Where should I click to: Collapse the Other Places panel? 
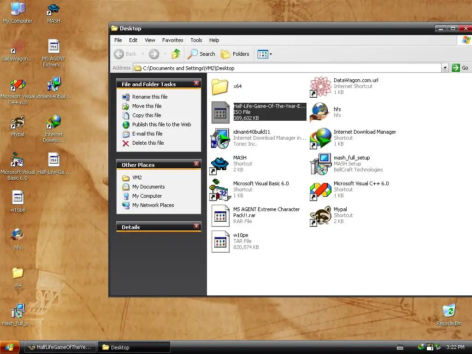click(196, 164)
